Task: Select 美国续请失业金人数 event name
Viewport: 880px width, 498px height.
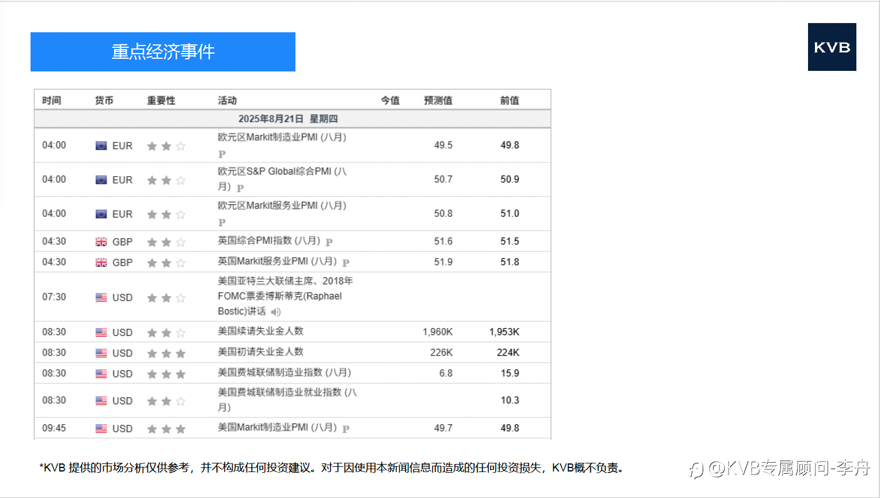Action: pos(260,331)
